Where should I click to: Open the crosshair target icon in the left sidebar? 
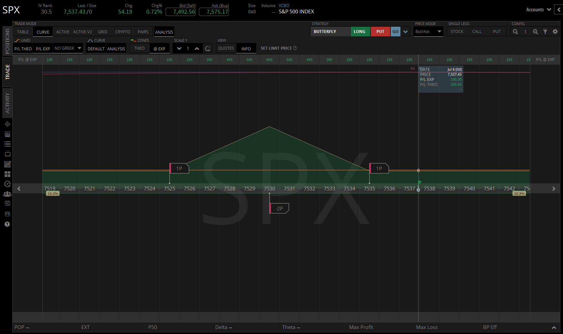click(x=7, y=124)
